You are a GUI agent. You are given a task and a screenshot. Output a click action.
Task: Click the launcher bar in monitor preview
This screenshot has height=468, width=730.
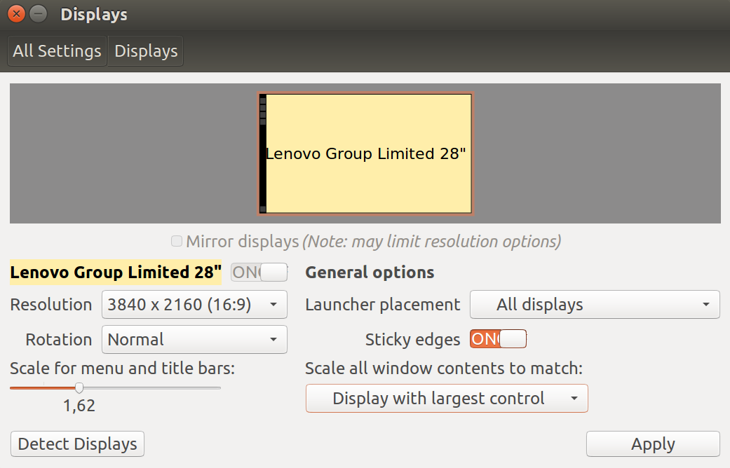click(263, 153)
